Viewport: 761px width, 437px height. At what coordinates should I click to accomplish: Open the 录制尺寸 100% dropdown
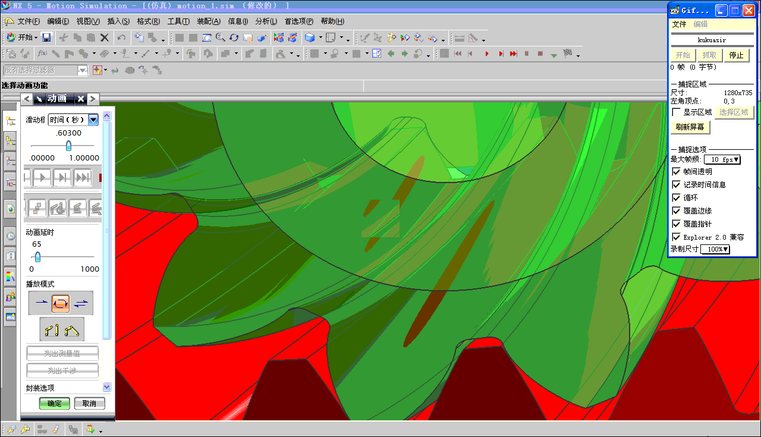point(715,249)
